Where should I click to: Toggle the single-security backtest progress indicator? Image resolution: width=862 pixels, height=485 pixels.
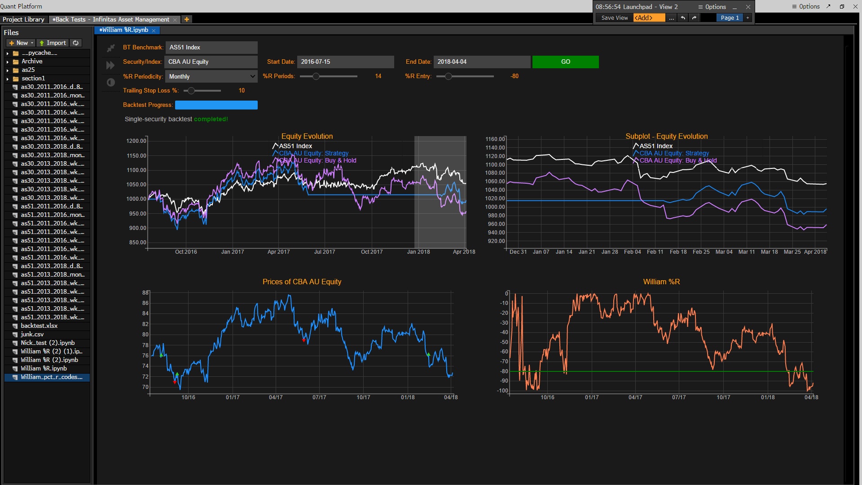point(216,104)
